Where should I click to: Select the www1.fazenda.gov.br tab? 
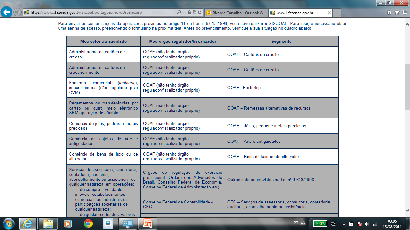point(300,13)
